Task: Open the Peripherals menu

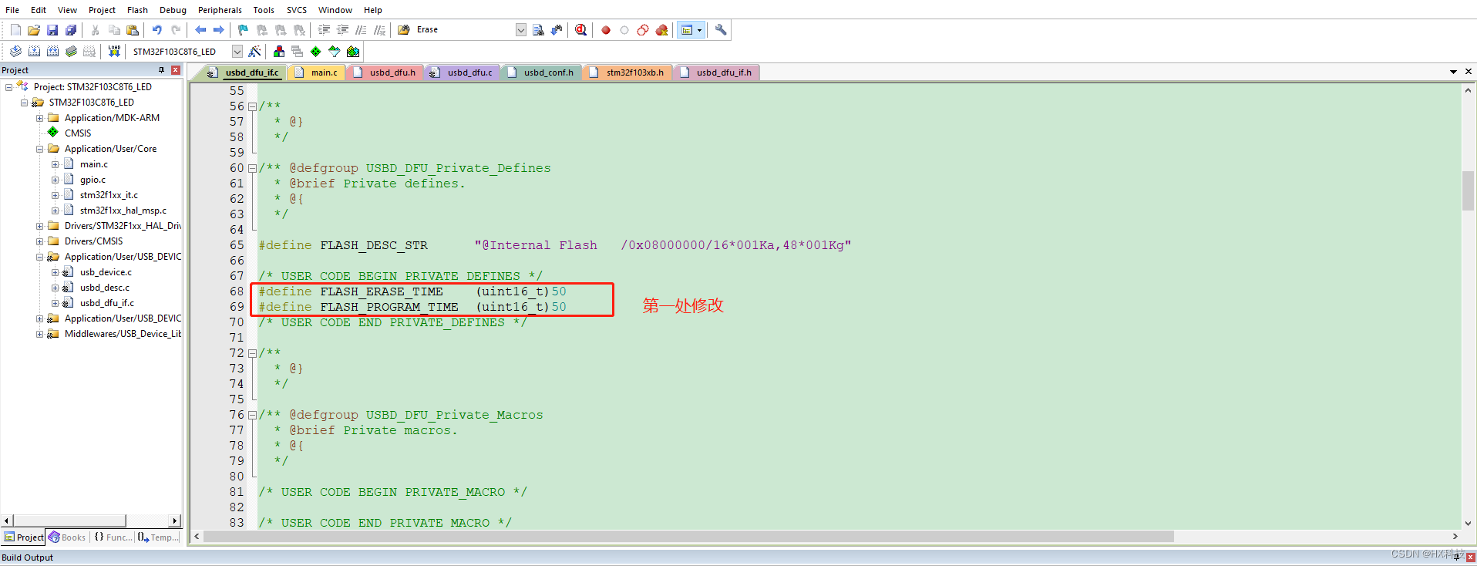Action: tap(220, 10)
